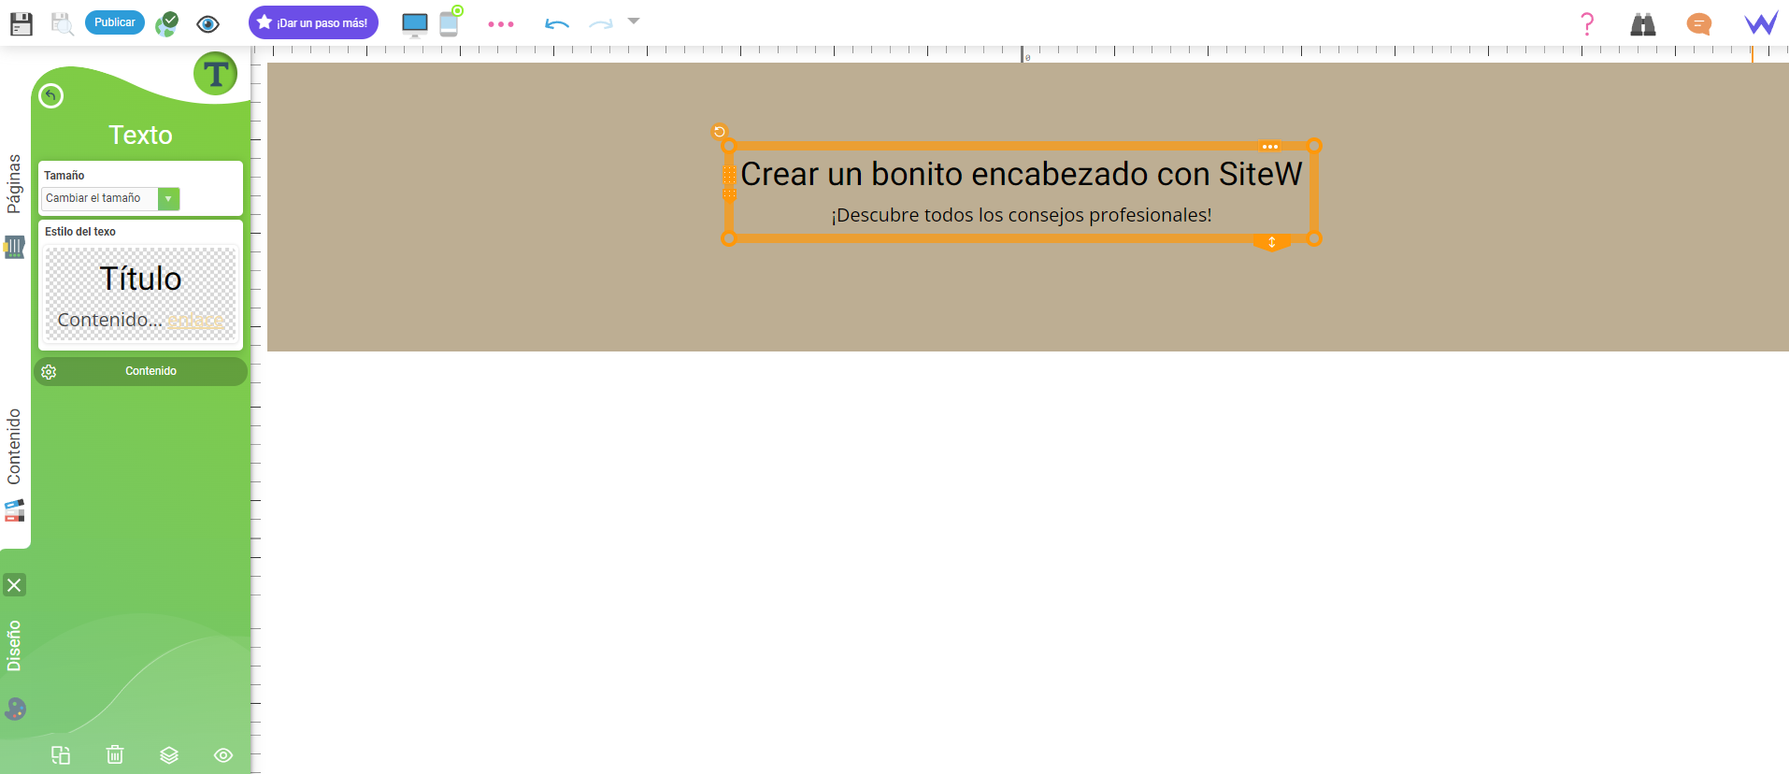Click the Publicar button
Screen dimensions: 1789x774
click(115, 22)
